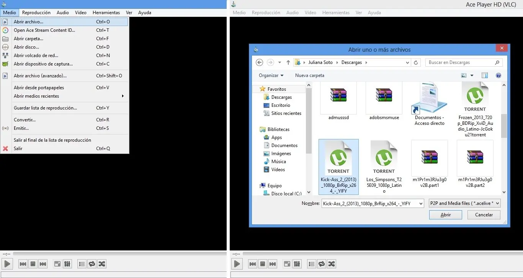This screenshot has height=278, width=523.
Task: Select Abrir disco menu entry
Action: coord(64,47)
